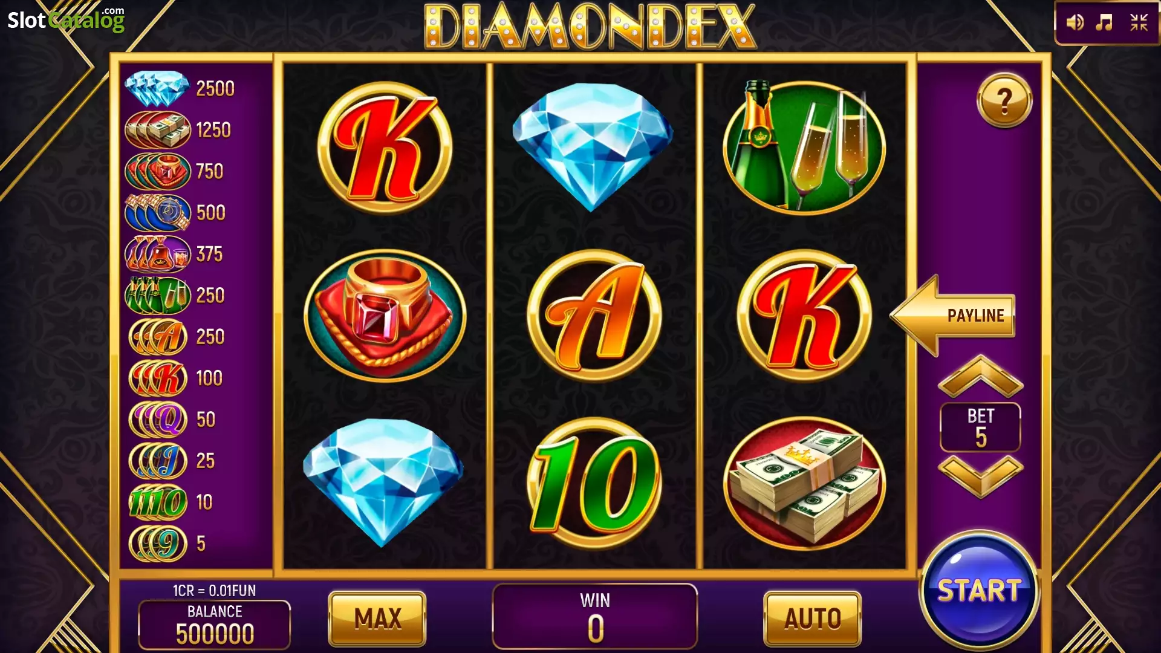The width and height of the screenshot is (1161, 653).
Task: Click the MAX bet button
Action: (x=377, y=619)
